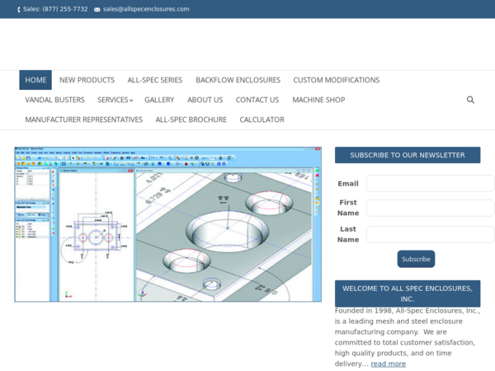Image resolution: width=495 pixels, height=371 pixels.
Task: Follow the read more link
Action: tap(388, 364)
